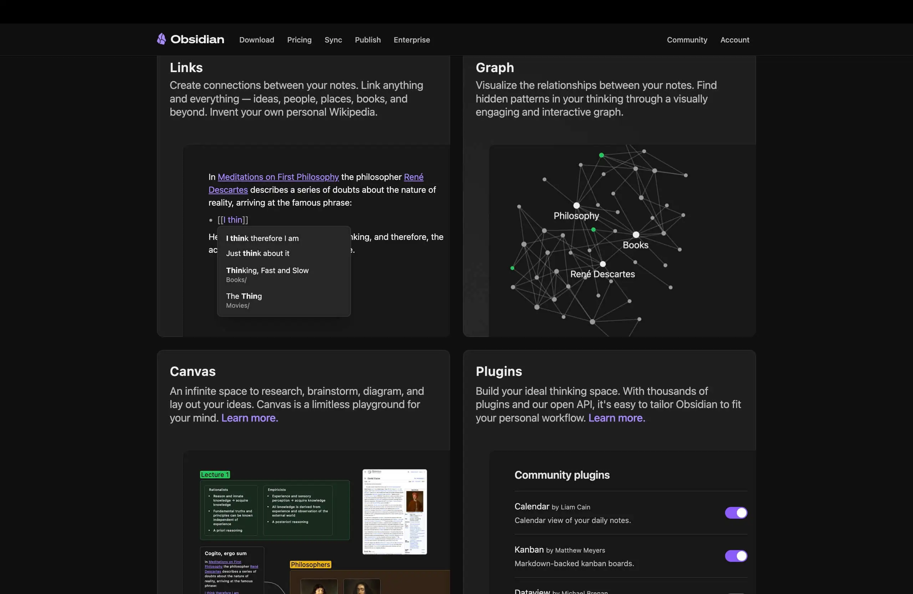Image resolution: width=913 pixels, height=594 pixels.
Task: Open the Account link
Action: (x=735, y=40)
